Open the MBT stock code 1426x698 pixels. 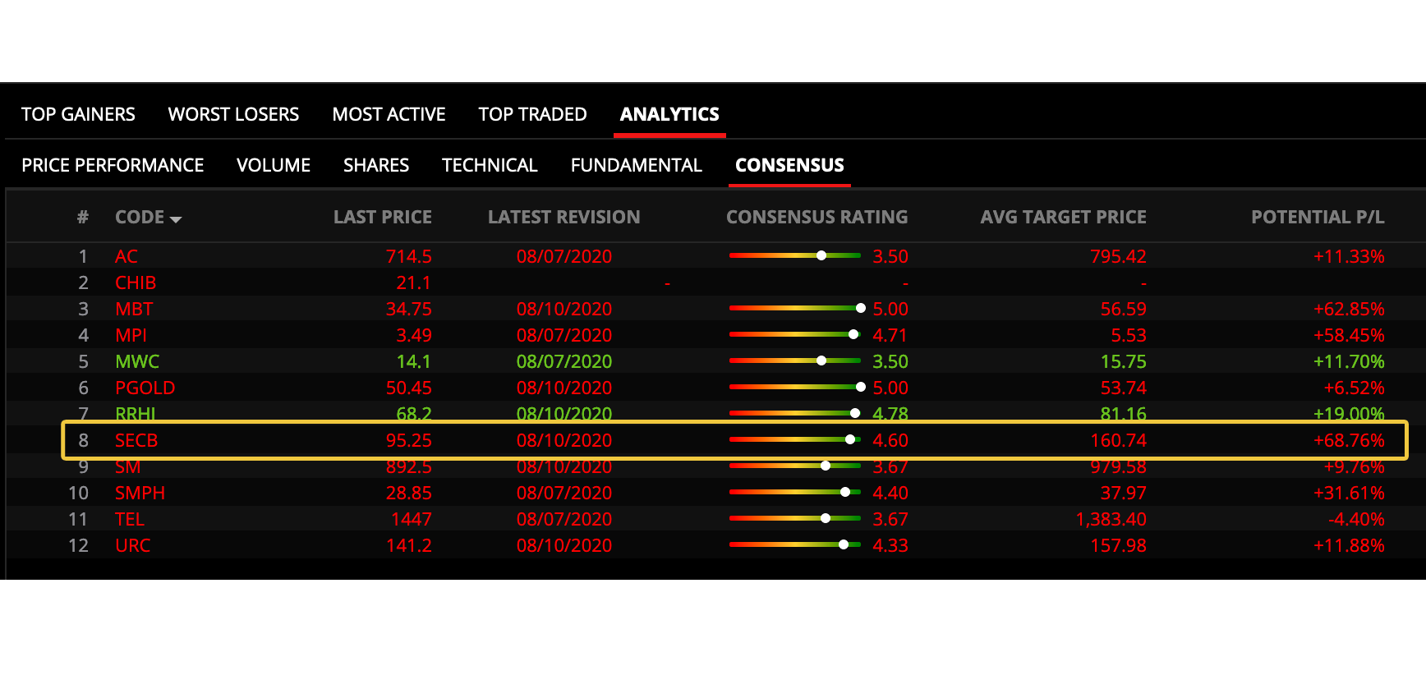tap(134, 309)
